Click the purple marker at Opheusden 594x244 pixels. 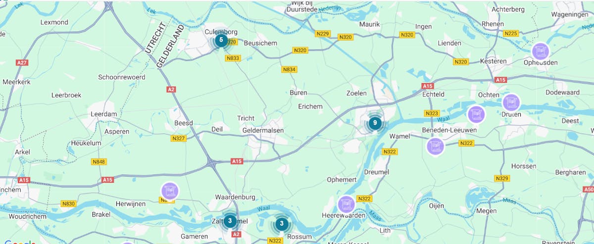pyautogui.click(x=541, y=51)
